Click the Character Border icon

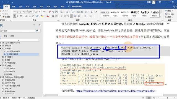(56, 12)
